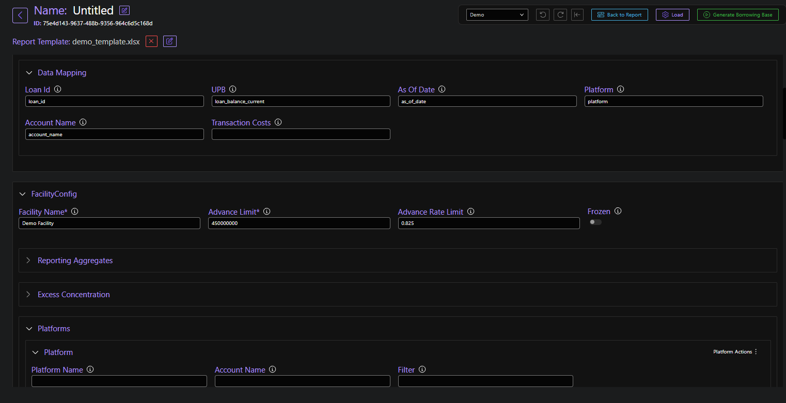Show info for Advance Limit
This screenshot has width=786, height=403.
click(x=266, y=212)
